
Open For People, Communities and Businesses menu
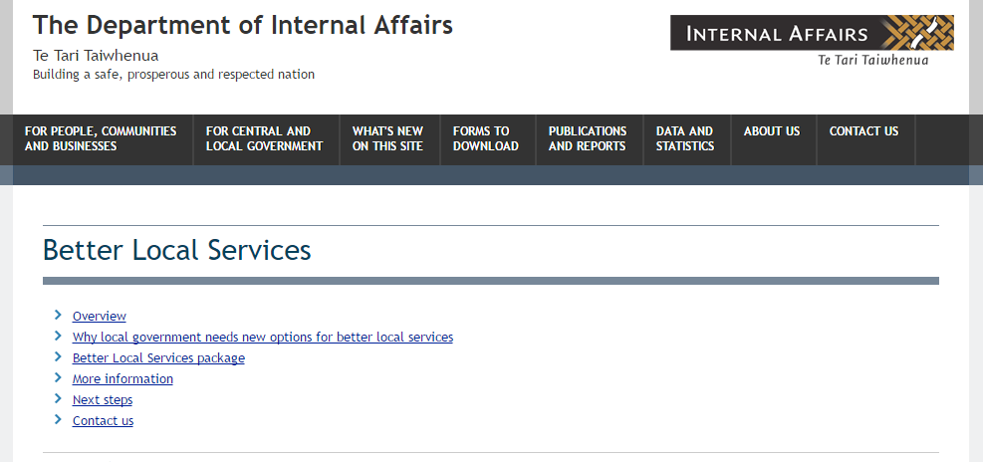pos(103,139)
